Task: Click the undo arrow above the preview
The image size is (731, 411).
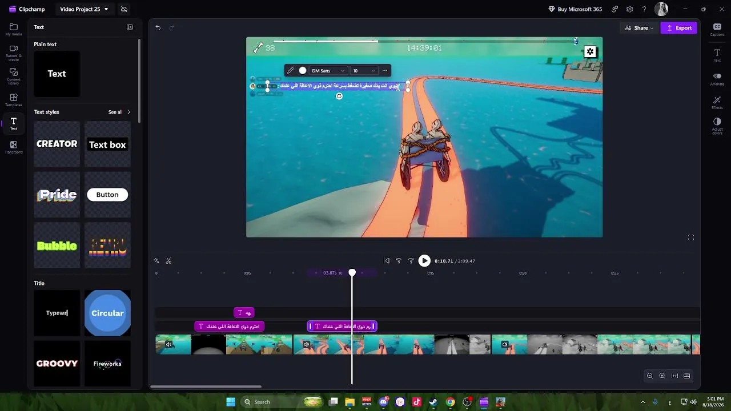Action: point(158,27)
